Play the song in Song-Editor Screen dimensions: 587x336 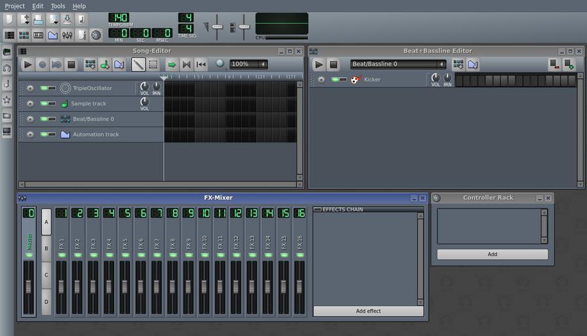[27, 64]
